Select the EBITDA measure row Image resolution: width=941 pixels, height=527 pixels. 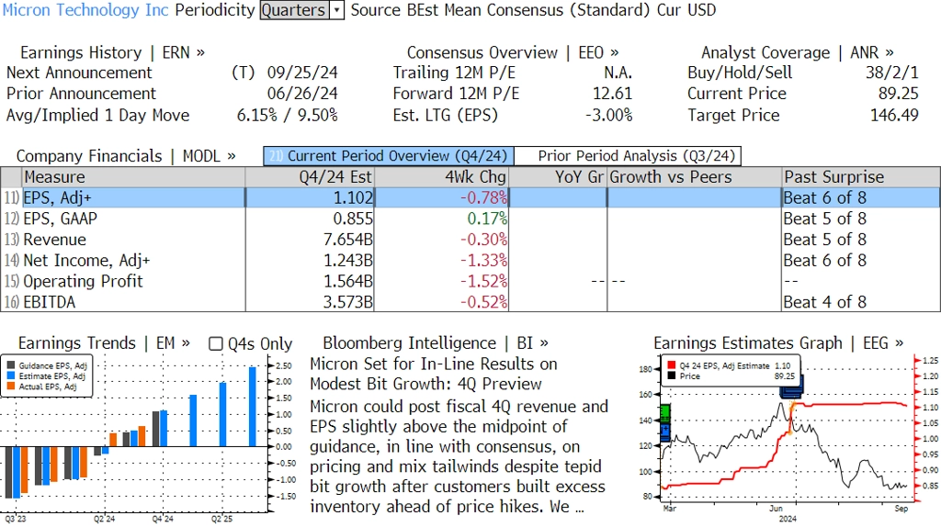coord(470,302)
